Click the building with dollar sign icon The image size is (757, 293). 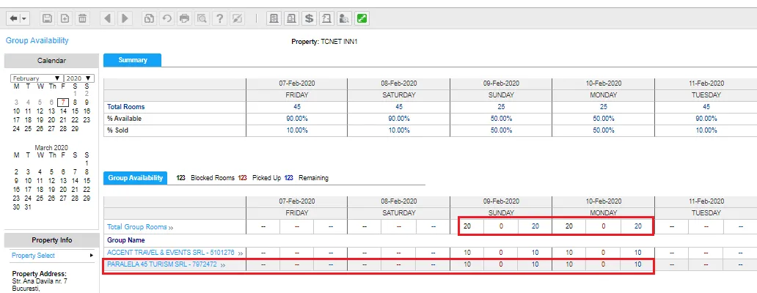[x=274, y=19]
